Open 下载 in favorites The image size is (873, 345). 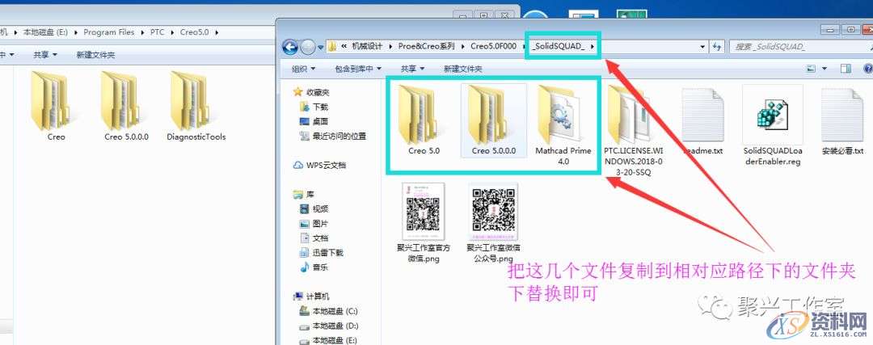point(314,107)
